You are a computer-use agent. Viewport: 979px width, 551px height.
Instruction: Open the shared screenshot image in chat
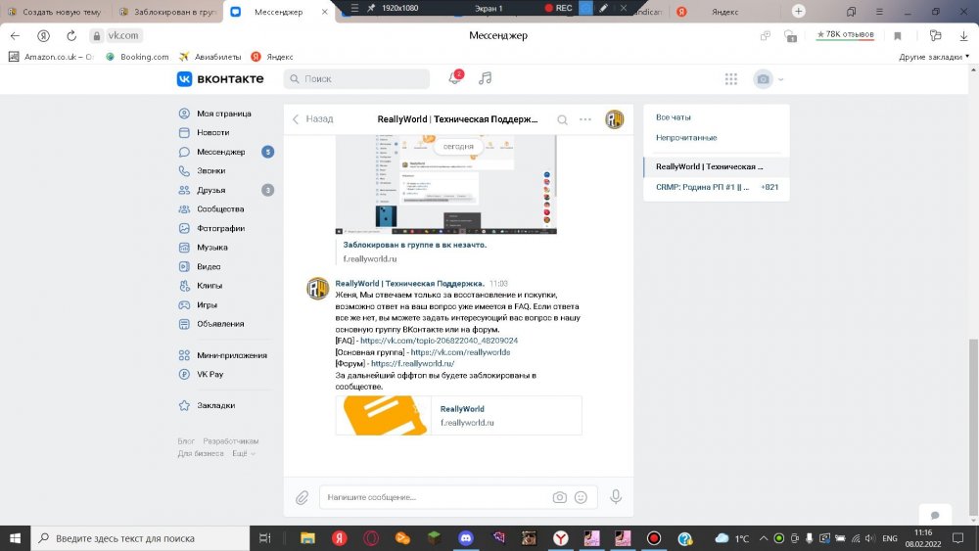coord(445,185)
